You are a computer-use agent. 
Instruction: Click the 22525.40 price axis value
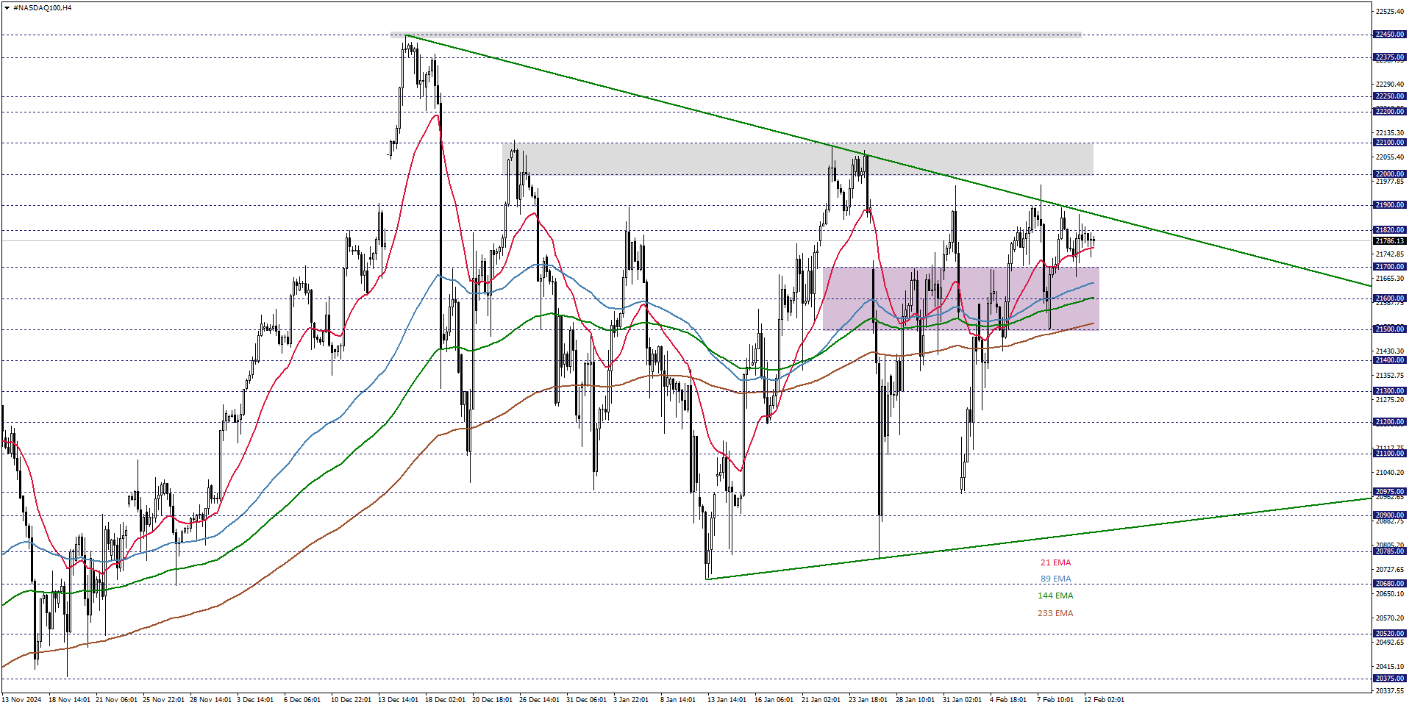click(x=1390, y=12)
